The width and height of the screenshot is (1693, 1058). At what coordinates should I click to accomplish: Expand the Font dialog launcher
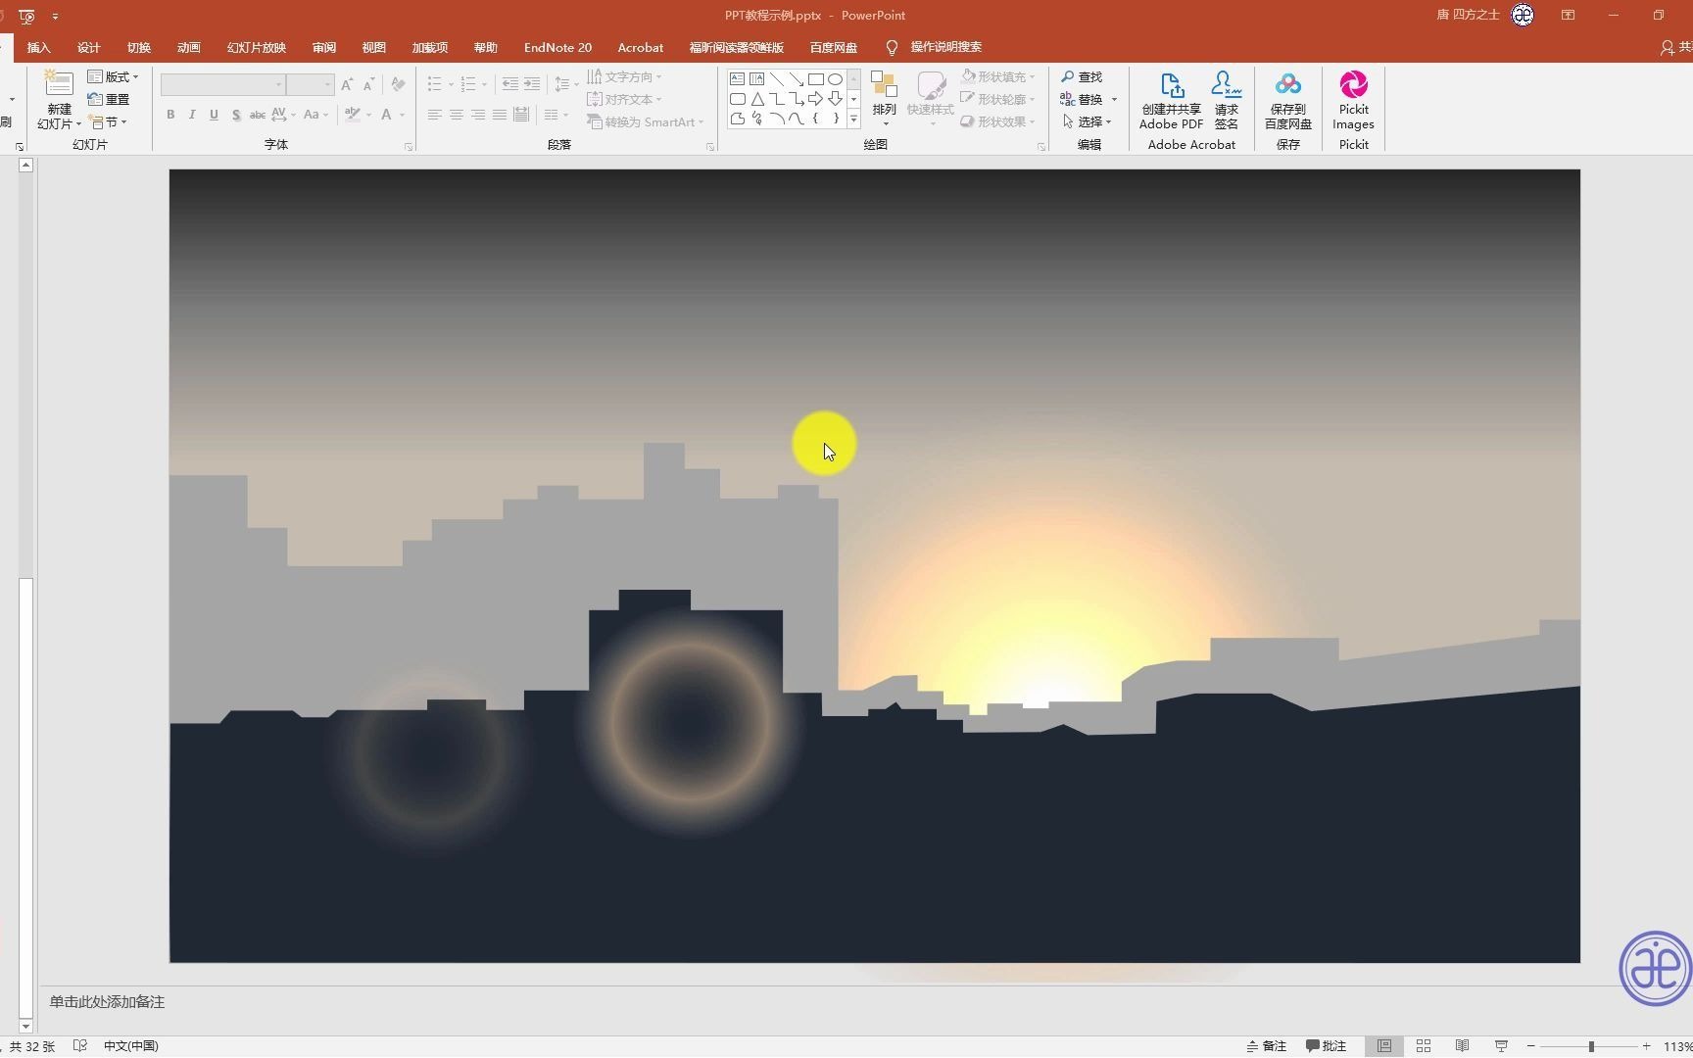[409, 147]
